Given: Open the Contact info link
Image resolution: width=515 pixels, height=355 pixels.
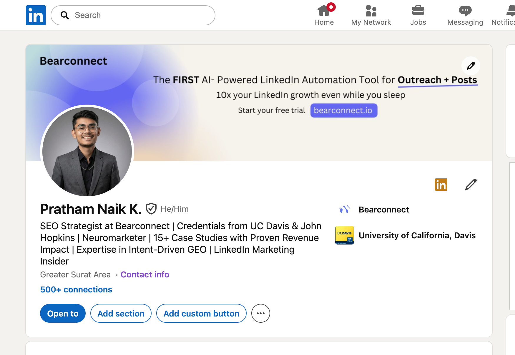Looking at the screenshot, I should click(145, 274).
